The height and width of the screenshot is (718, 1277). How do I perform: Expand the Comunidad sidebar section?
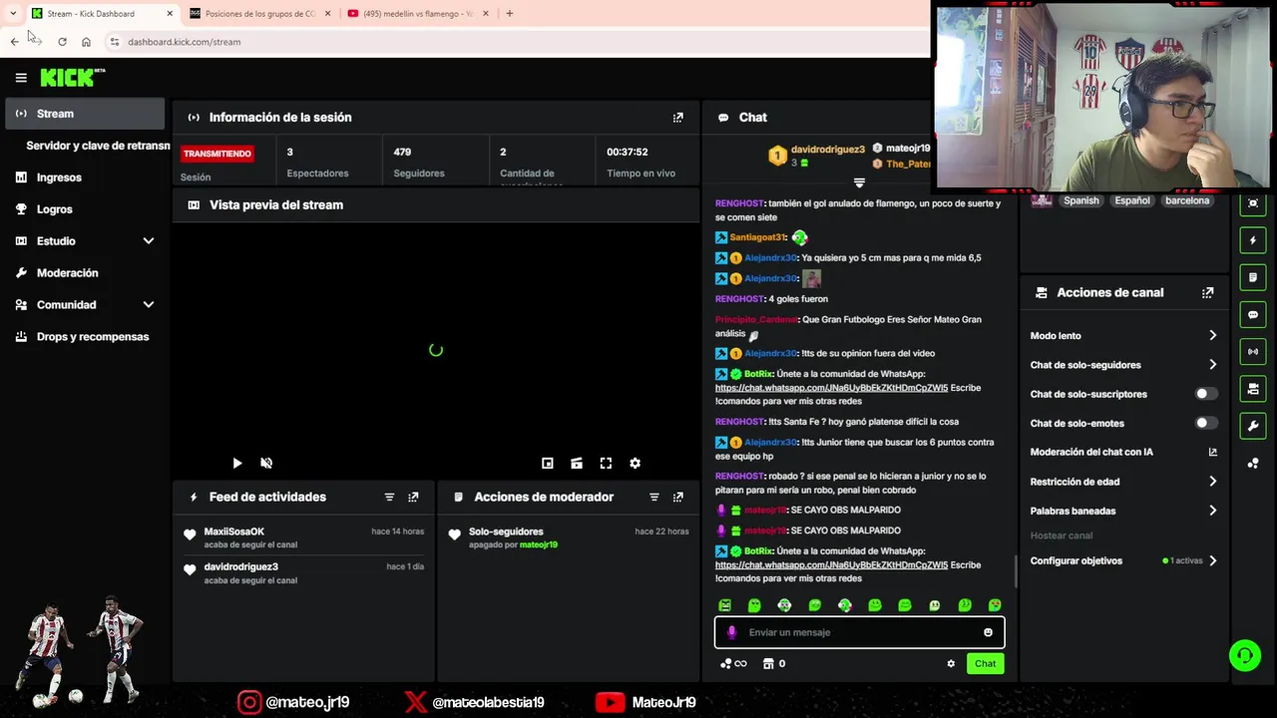tap(84, 305)
